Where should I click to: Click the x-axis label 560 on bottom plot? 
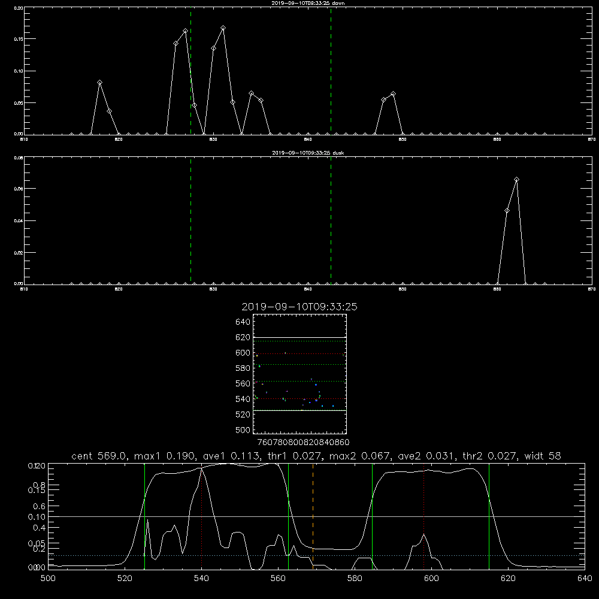[278, 579]
